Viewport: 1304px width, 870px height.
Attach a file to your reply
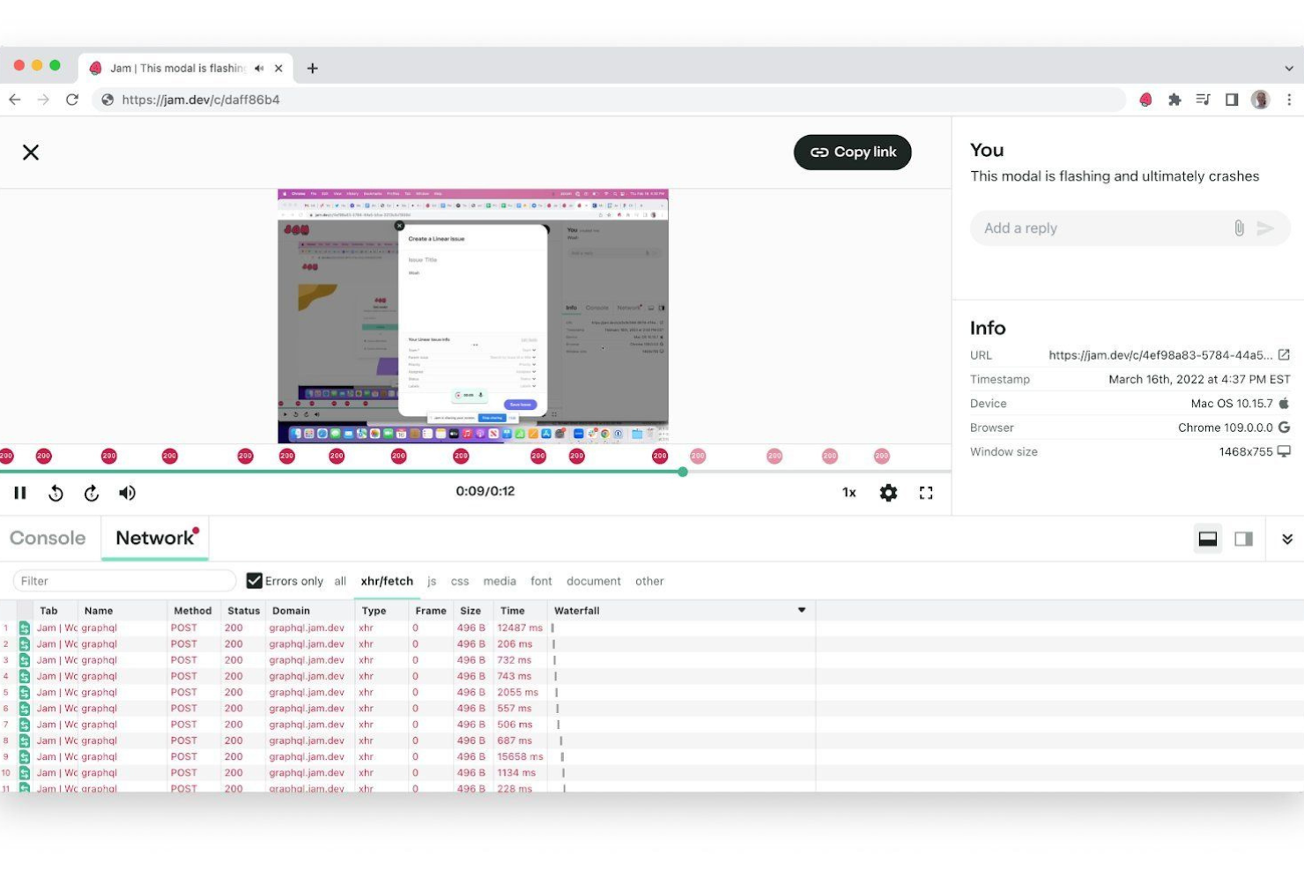click(x=1238, y=227)
